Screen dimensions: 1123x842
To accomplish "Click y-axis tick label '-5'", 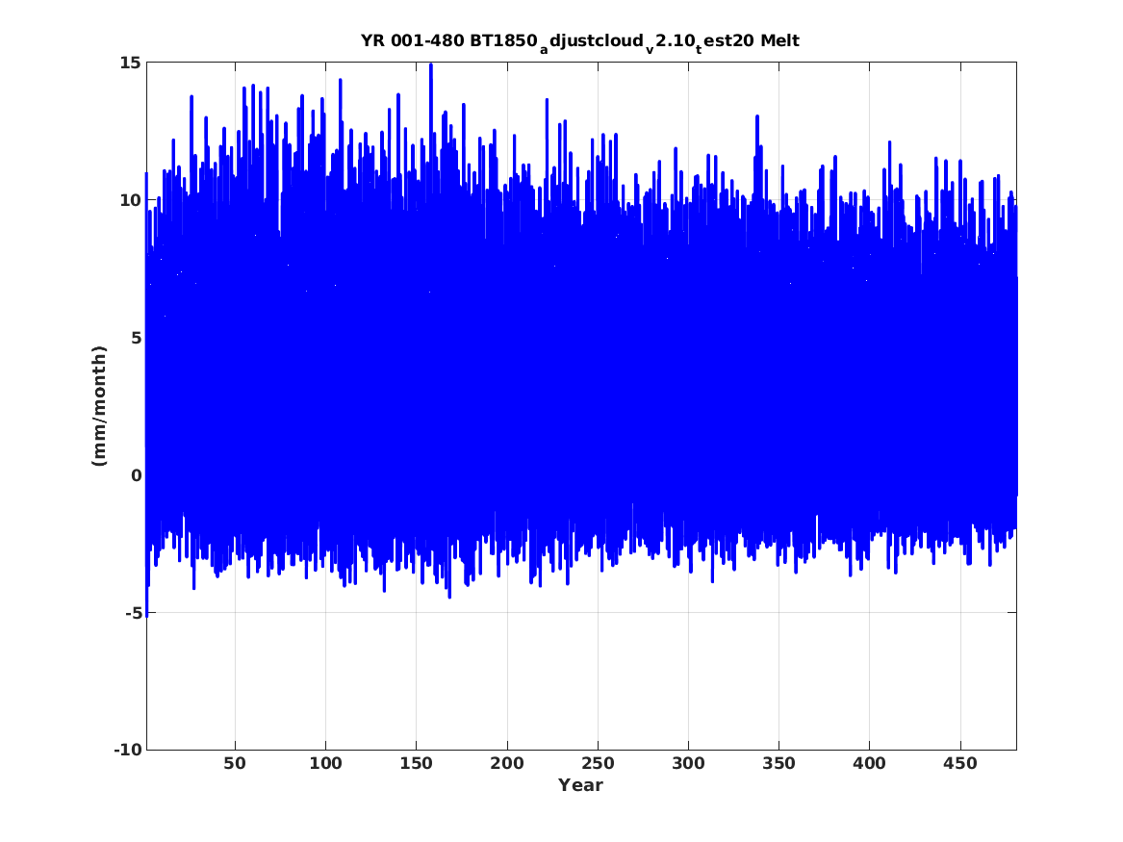I will [133, 613].
